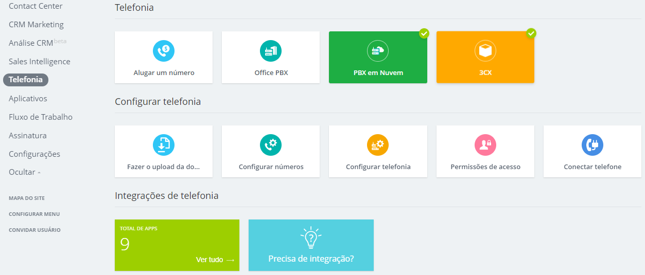Open Fluxo de Trabalho in sidebar
Screen dimensions: 645x275
pyautogui.click(x=41, y=117)
